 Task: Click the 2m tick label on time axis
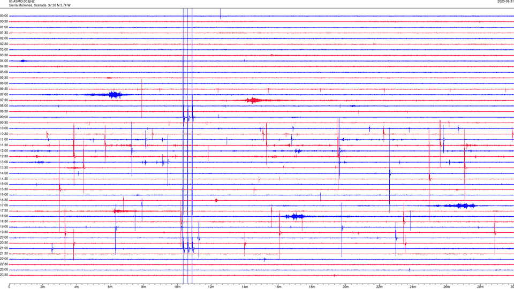pos(43,287)
